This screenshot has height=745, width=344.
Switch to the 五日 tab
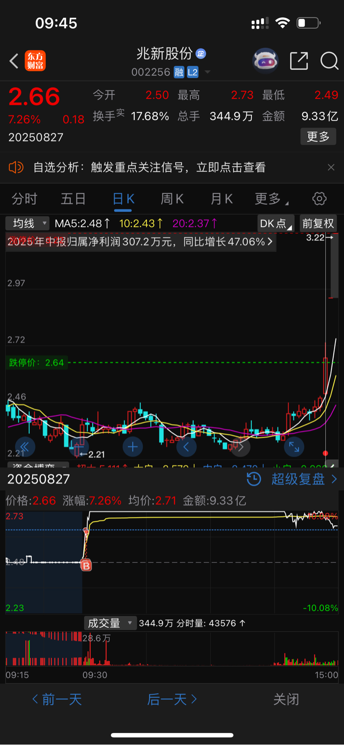point(73,199)
